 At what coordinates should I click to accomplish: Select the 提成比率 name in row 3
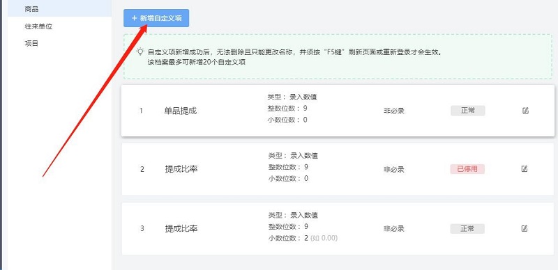pos(181,229)
